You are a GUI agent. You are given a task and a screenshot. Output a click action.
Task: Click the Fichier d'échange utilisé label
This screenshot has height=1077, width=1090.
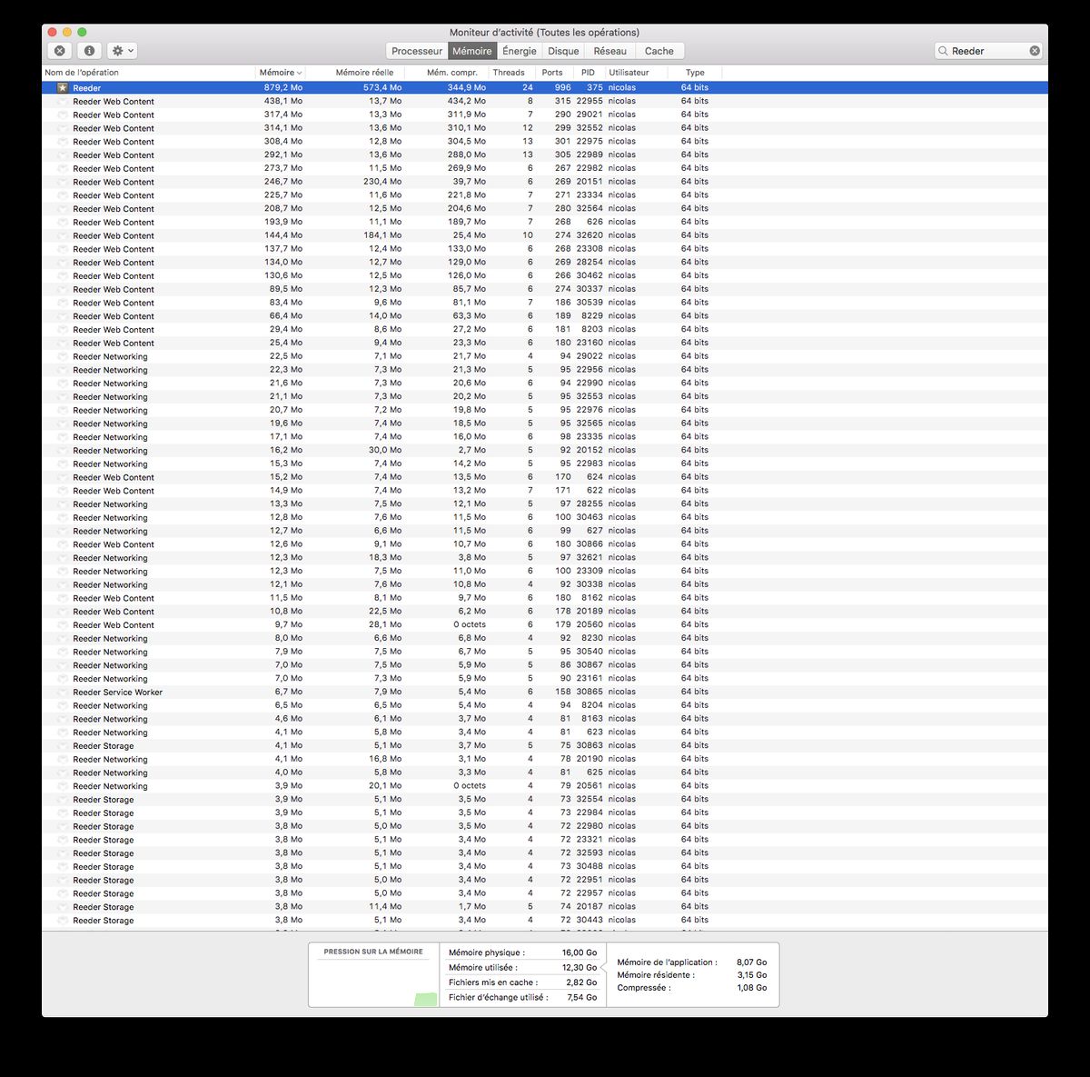click(x=499, y=997)
